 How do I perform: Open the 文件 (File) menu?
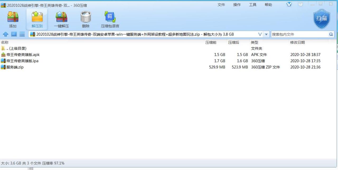[221, 4]
